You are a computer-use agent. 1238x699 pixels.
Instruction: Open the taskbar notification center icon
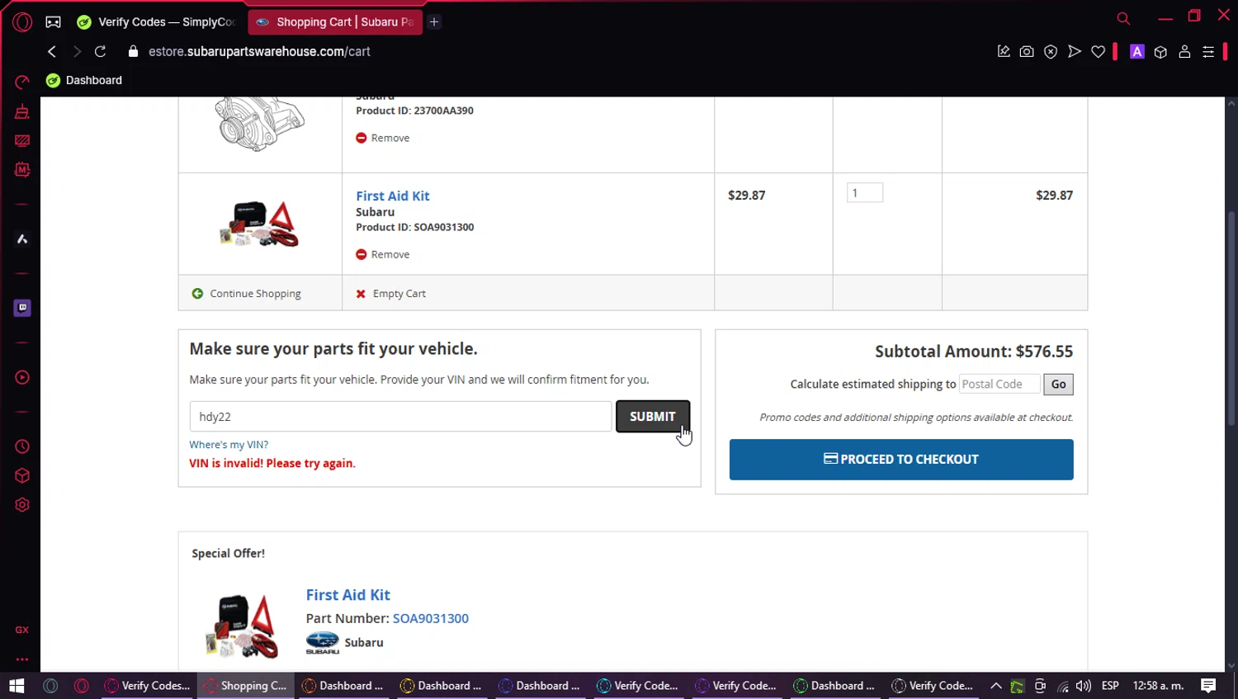(1208, 686)
